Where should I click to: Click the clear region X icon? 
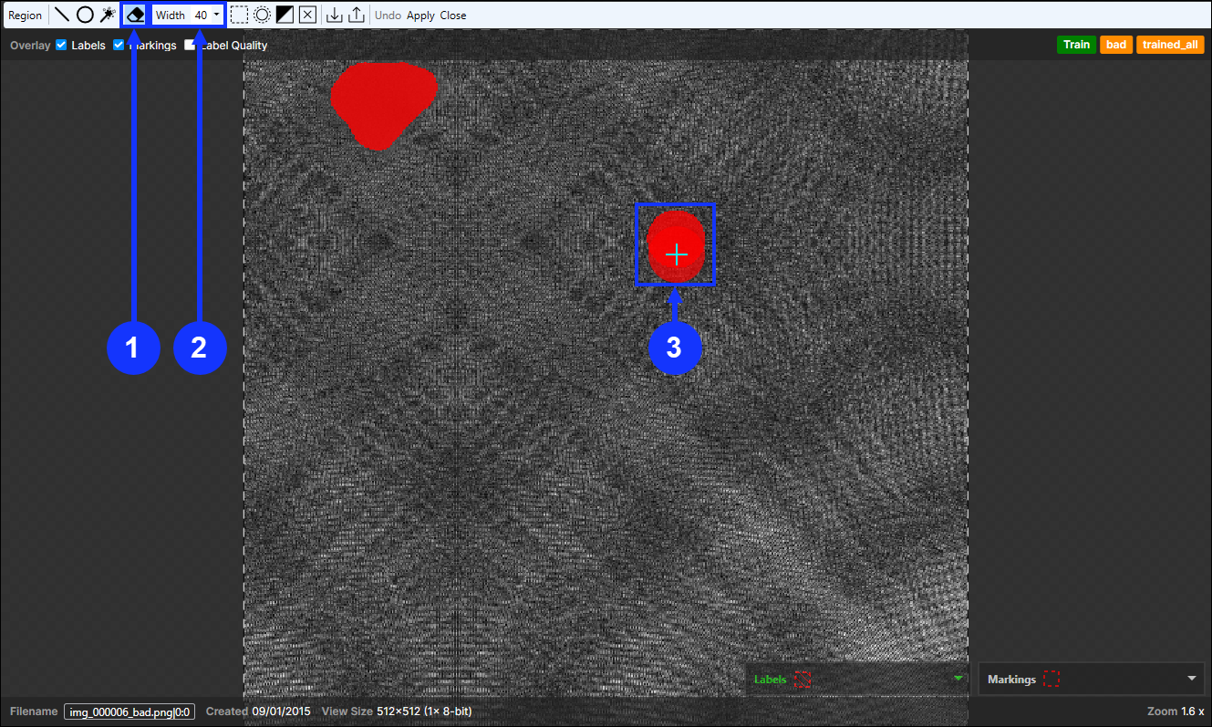click(x=307, y=15)
